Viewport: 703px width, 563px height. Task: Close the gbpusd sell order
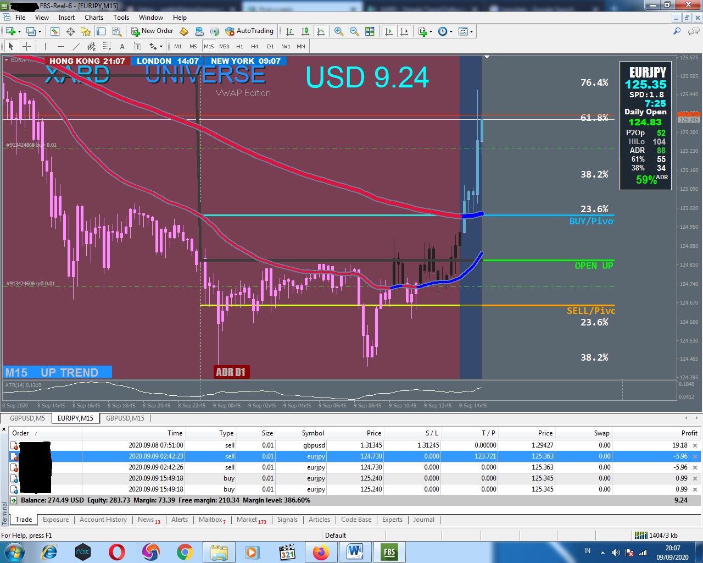point(695,445)
